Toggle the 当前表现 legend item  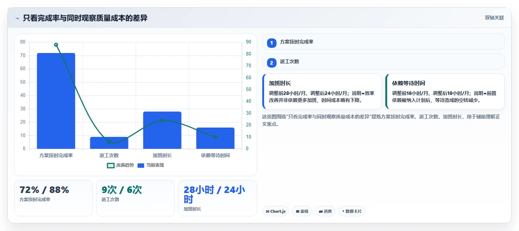click(x=151, y=165)
